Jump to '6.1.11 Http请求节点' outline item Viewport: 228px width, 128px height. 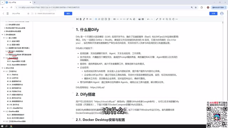pos(15,108)
